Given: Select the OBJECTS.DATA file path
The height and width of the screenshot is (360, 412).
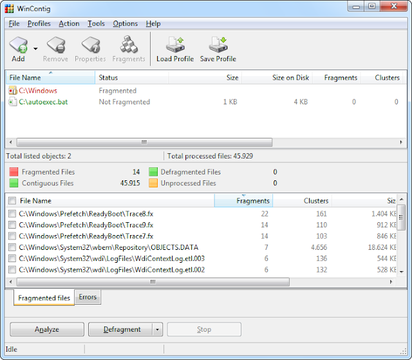Looking at the screenshot, I should (x=109, y=247).
